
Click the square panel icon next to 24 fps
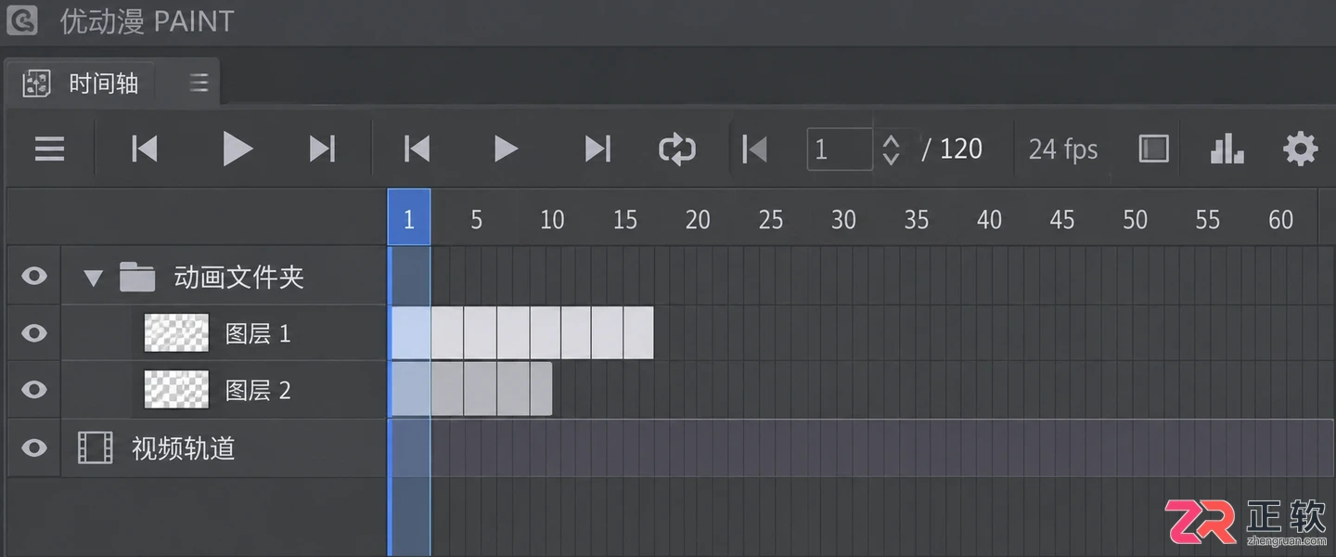point(1153,149)
